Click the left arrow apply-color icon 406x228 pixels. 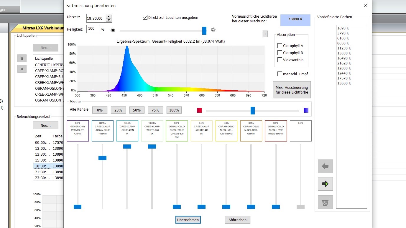point(325,166)
